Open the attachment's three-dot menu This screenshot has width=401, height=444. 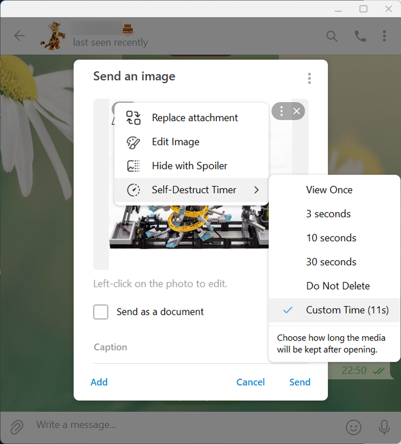pyautogui.click(x=281, y=111)
